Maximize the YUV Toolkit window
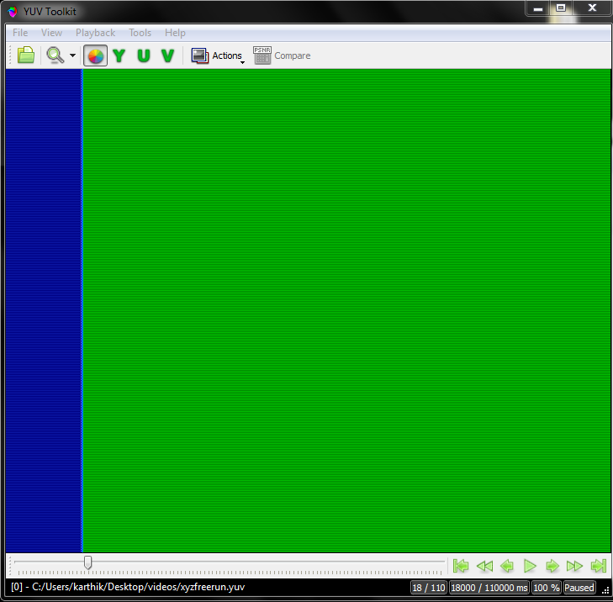The width and height of the screenshot is (613, 602). point(561,8)
